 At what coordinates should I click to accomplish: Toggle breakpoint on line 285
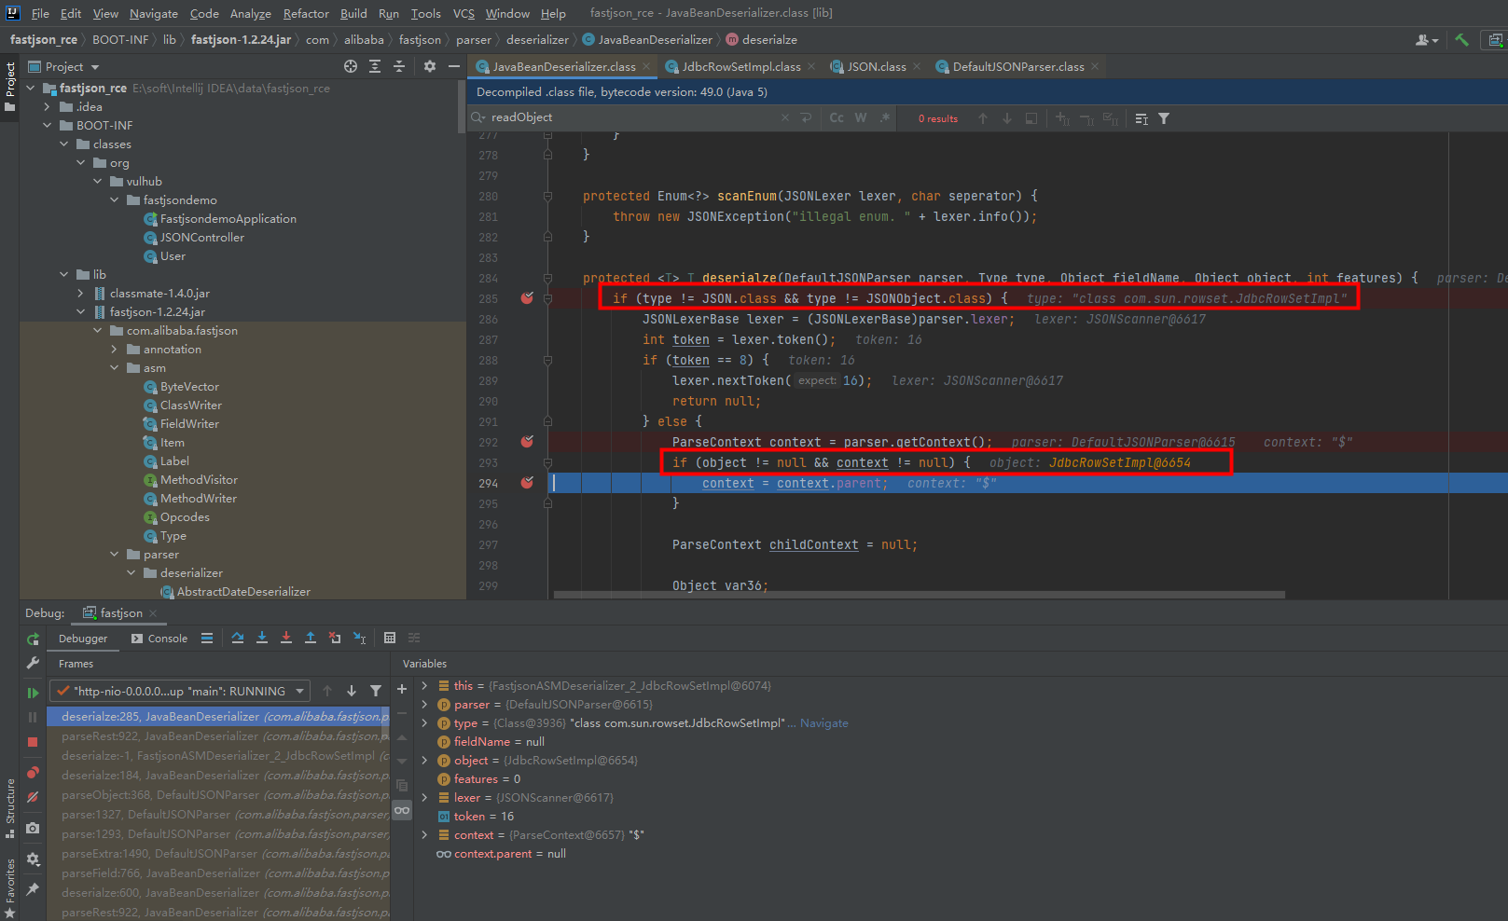pyautogui.click(x=527, y=298)
